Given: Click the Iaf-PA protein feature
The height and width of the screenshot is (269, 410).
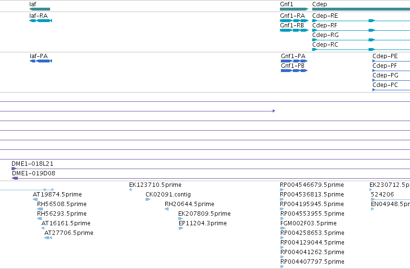Looking at the screenshot, I should 41,61.
